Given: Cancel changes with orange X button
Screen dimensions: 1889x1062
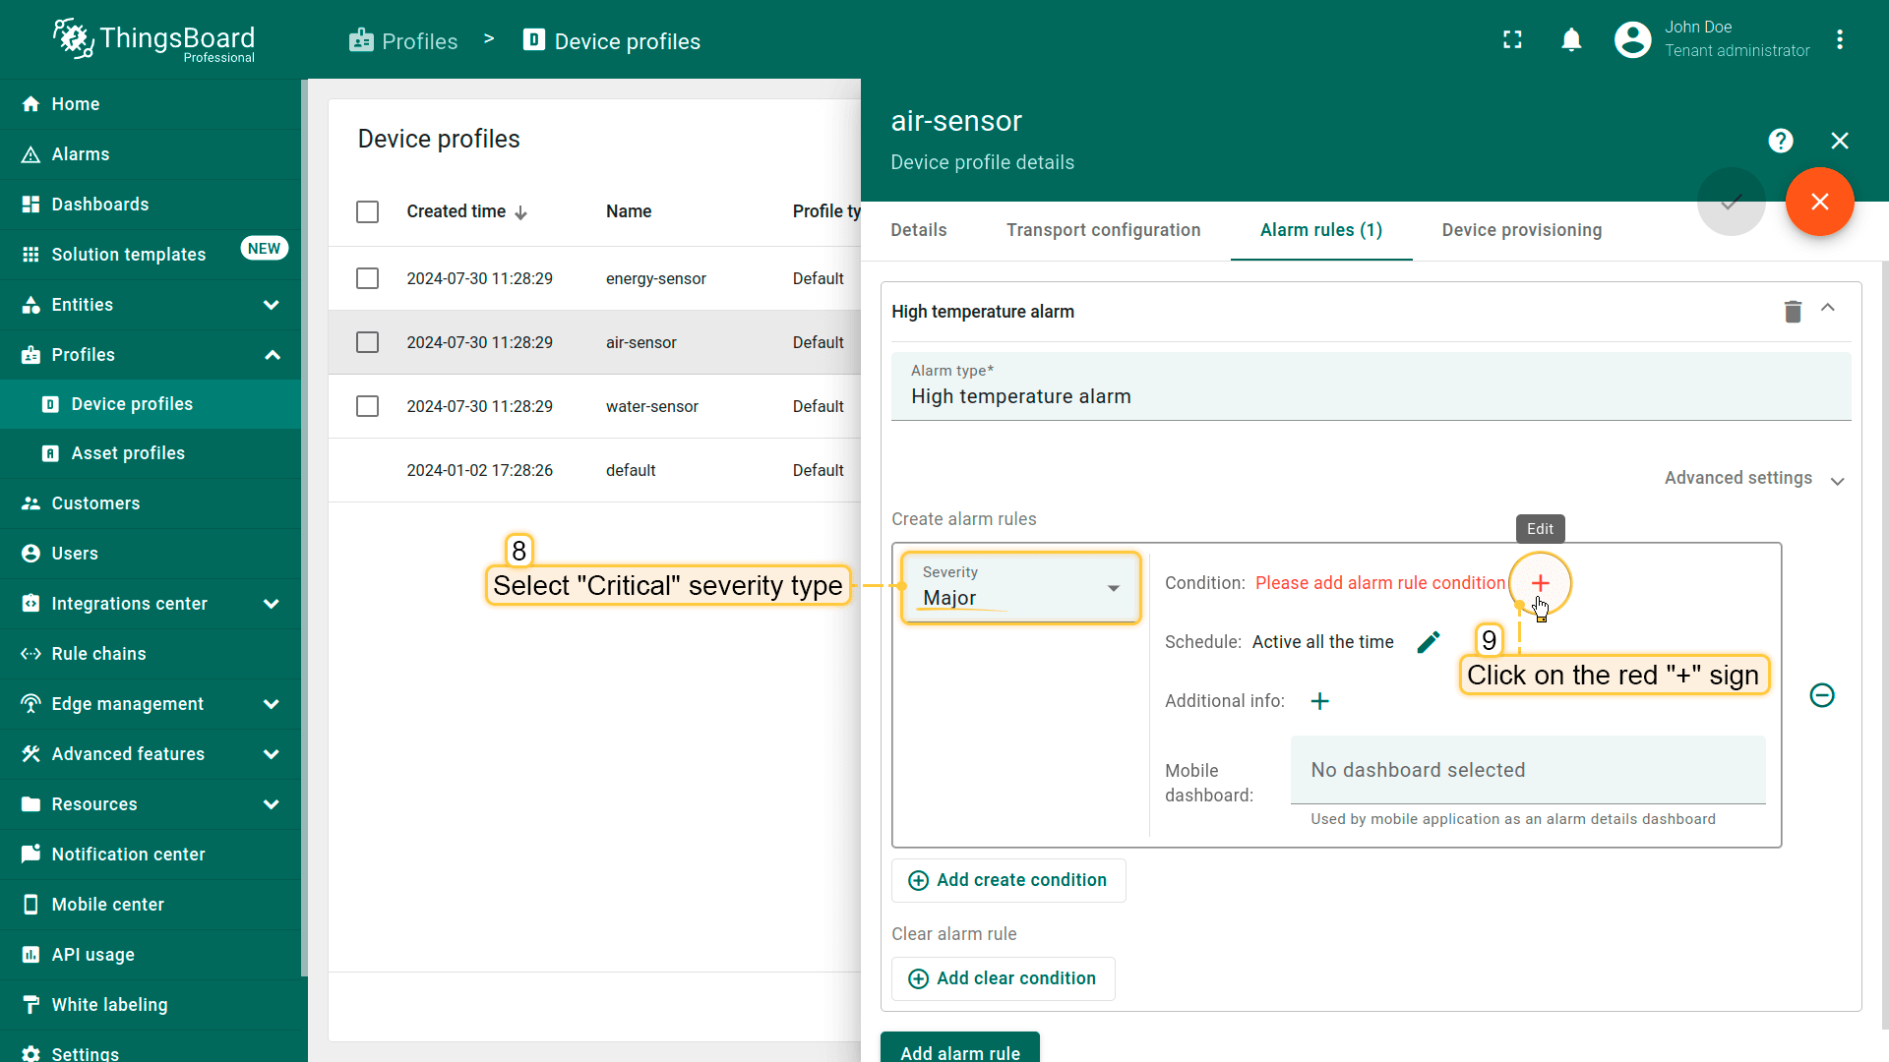Looking at the screenshot, I should click(x=1819, y=202).
